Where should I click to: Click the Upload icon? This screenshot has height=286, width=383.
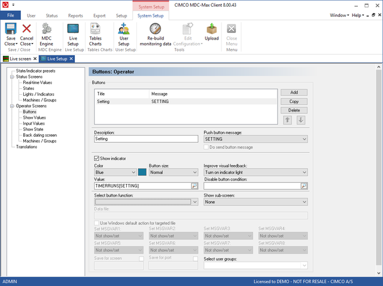212,29
